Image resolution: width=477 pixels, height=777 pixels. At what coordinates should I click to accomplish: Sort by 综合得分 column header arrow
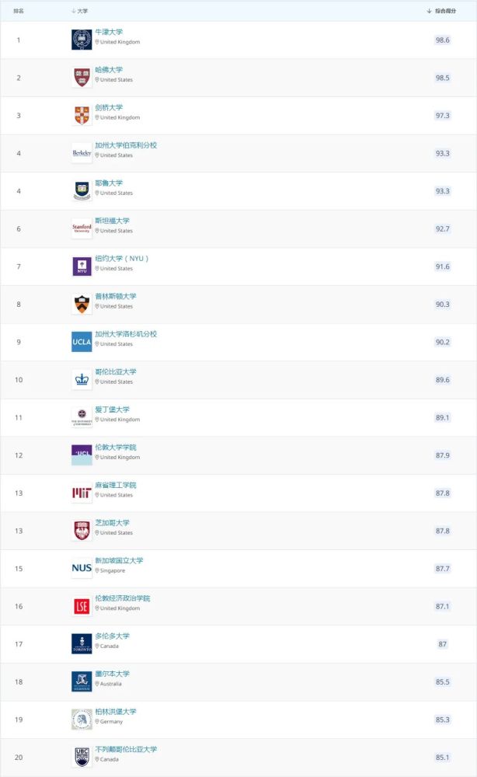429,11
